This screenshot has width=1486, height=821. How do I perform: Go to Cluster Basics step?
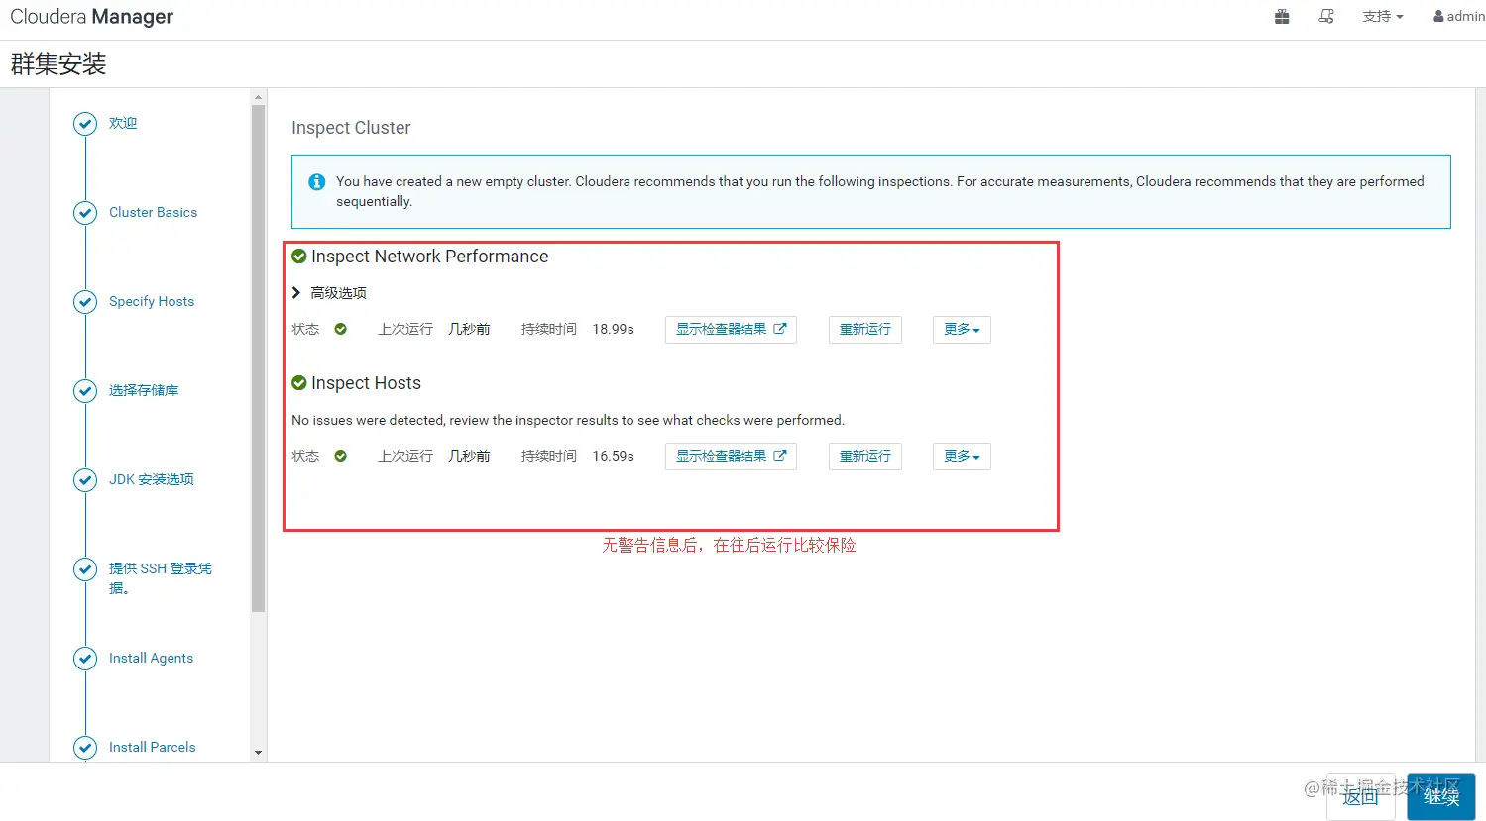pos(153,212)
